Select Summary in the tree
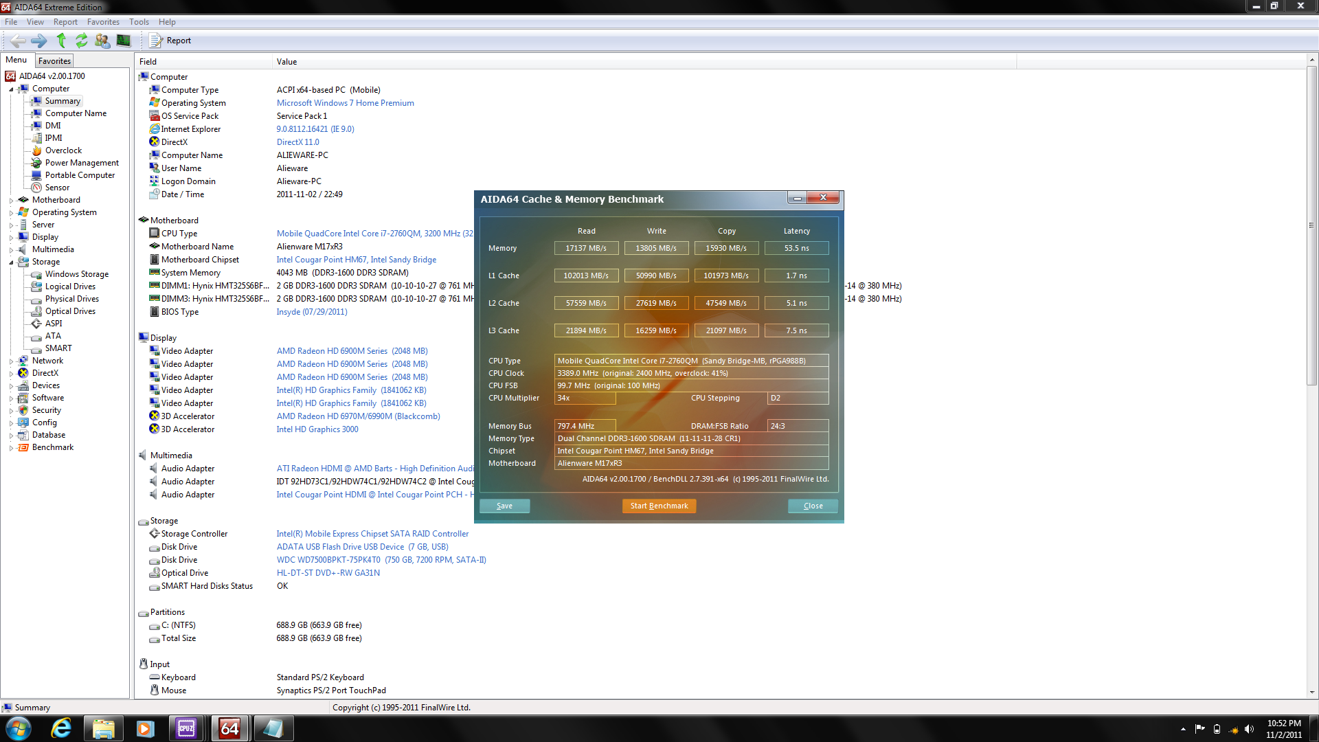Screen dimensions: 1319x742 point(63,101)
